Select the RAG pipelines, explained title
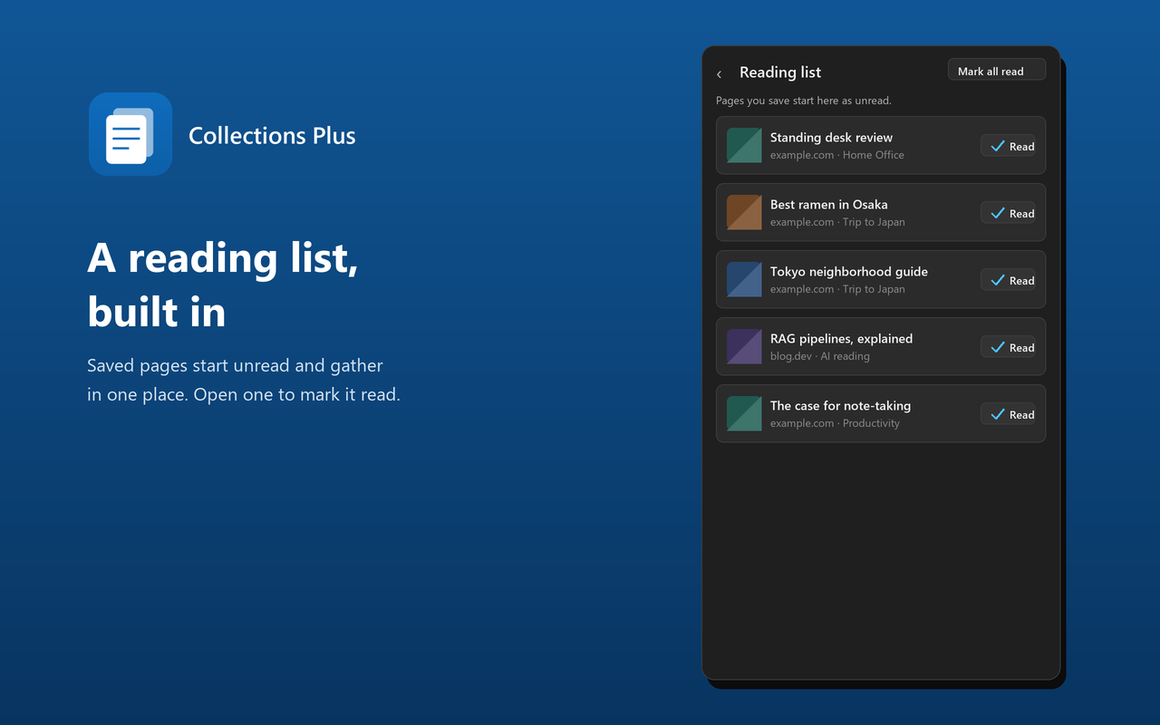The width and height of the screenshot is (1160, 725). tap(841, 339)
